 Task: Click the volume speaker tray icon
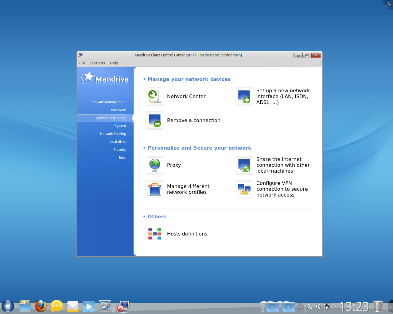317,306
